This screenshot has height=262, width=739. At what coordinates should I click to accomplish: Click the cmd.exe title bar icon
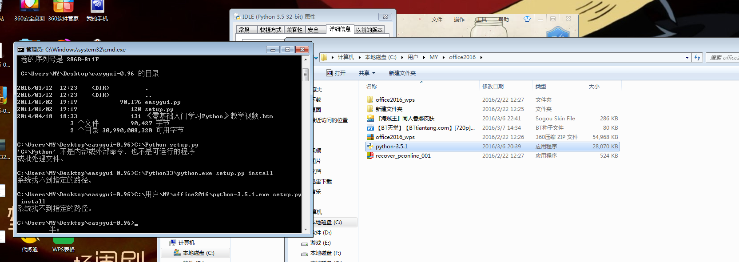click(21, 50)
